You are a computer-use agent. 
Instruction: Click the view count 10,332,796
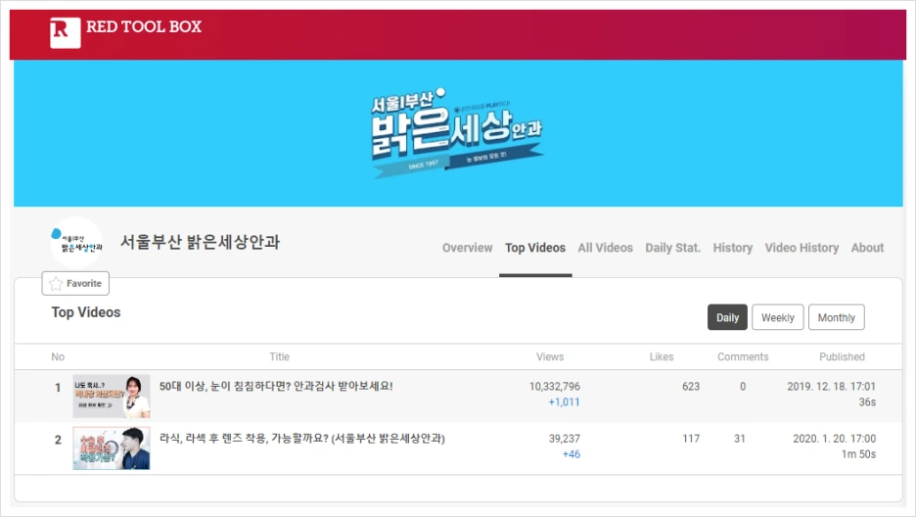(x=554, y=387)
